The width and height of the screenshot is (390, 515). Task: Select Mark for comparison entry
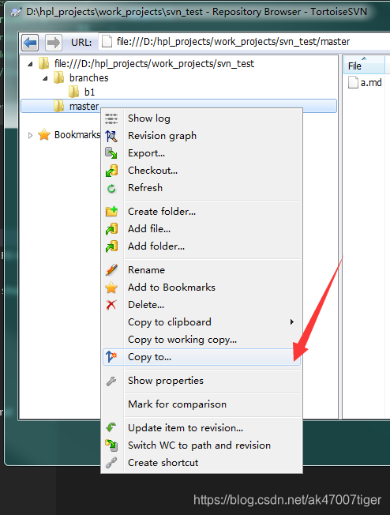click(x=201, y=404)
